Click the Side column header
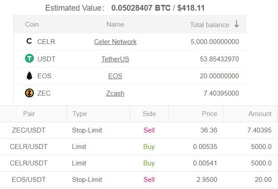The image size is (278, 189). tap(149, 114)
